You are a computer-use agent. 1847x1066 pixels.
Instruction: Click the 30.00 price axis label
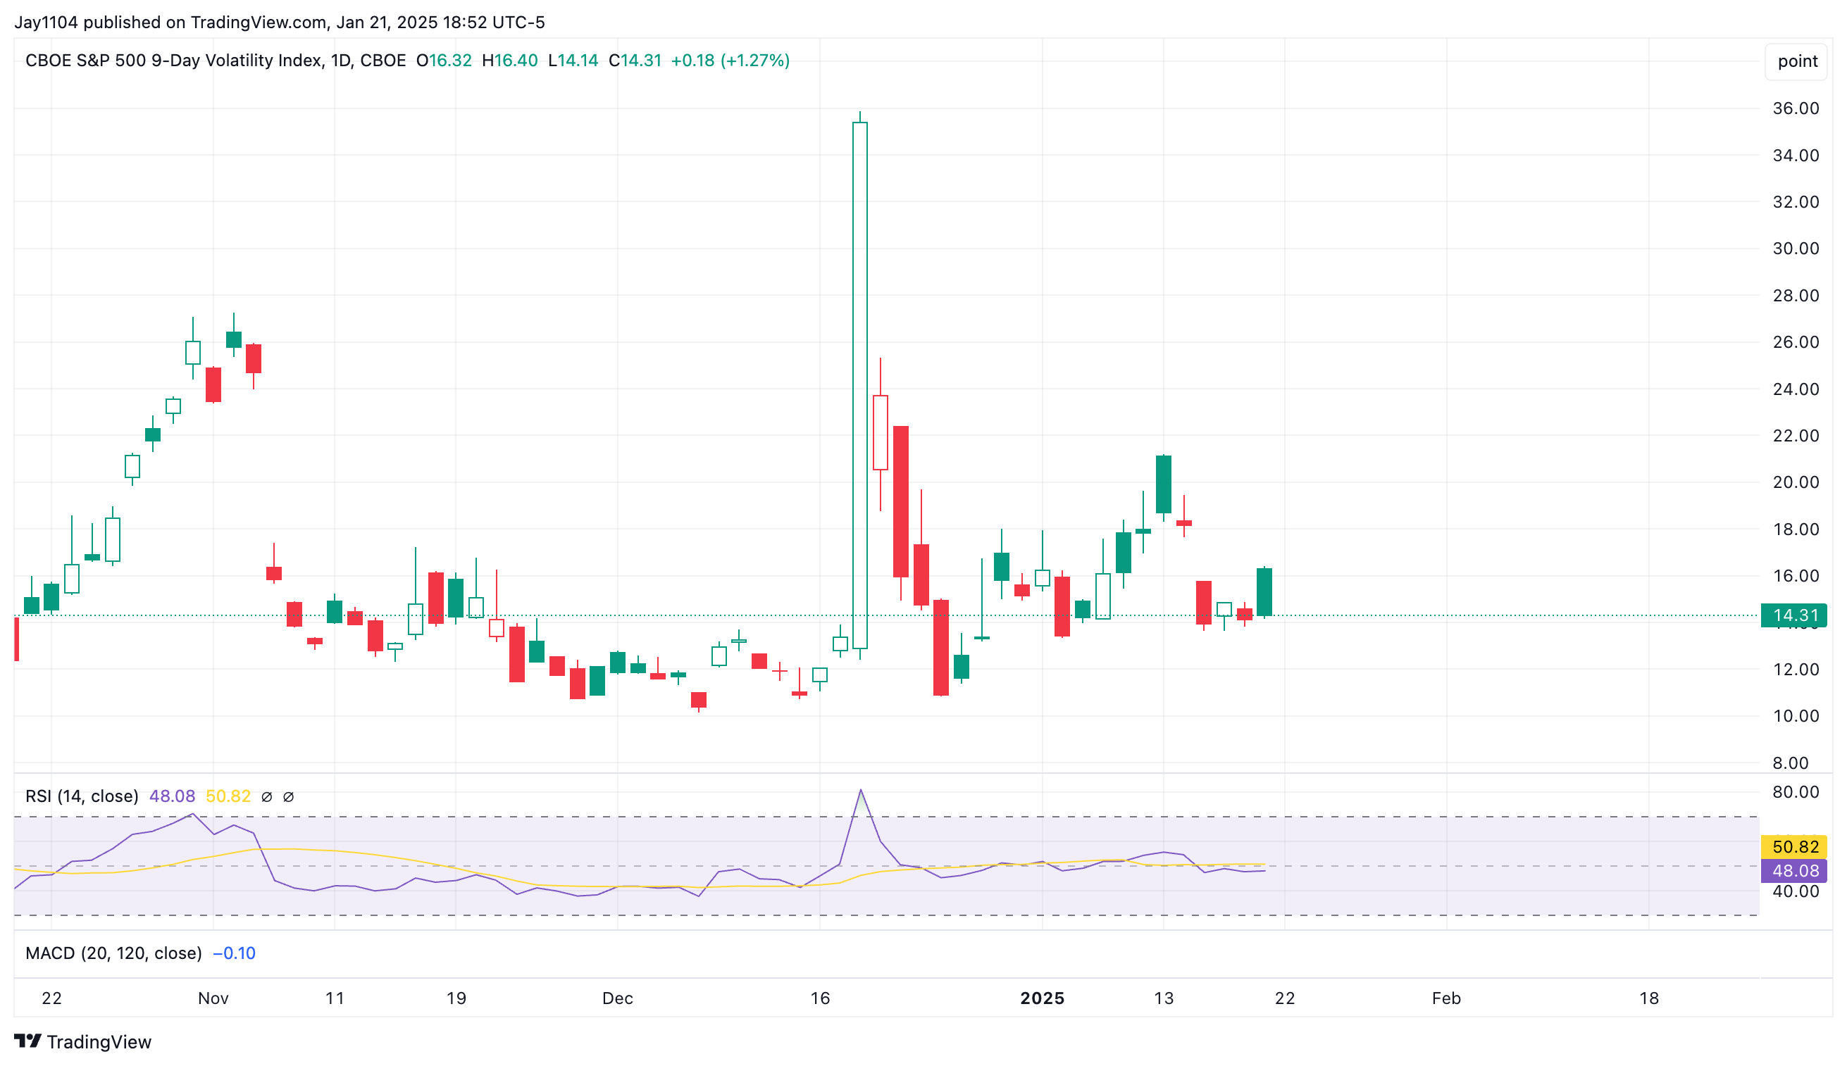click(x=1796, y=249)
